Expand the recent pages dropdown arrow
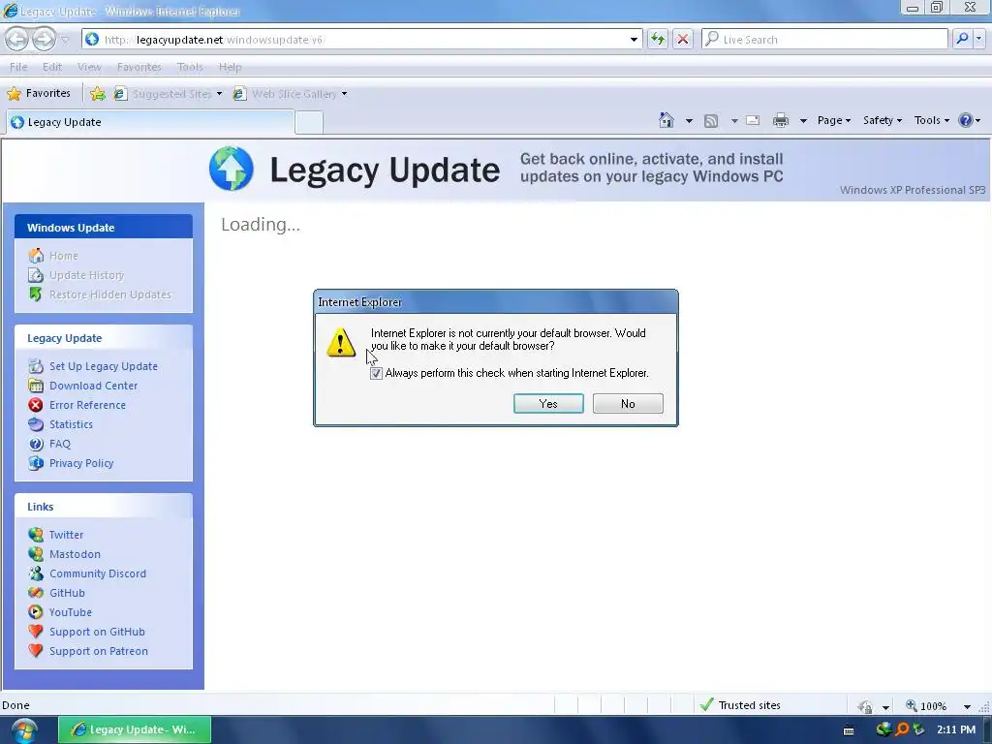992x744 pixels. click(x=65, y=40)
